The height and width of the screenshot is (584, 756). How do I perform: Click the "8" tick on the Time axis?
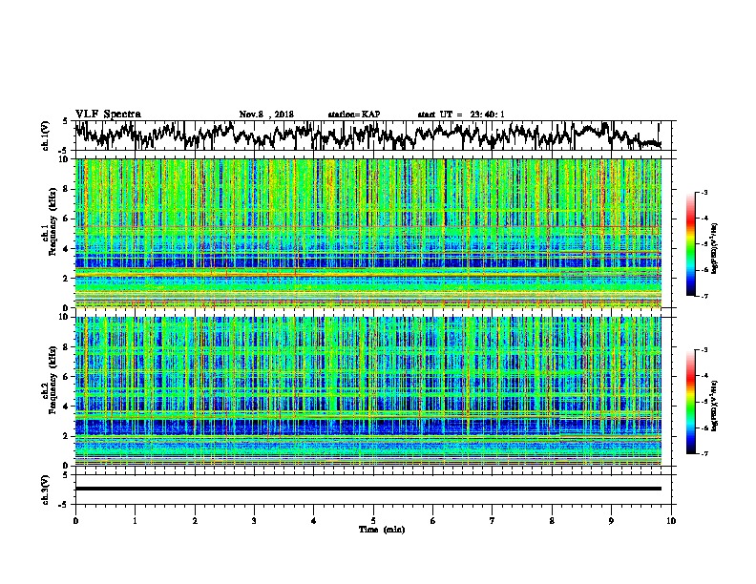click(x=552, y=521)
